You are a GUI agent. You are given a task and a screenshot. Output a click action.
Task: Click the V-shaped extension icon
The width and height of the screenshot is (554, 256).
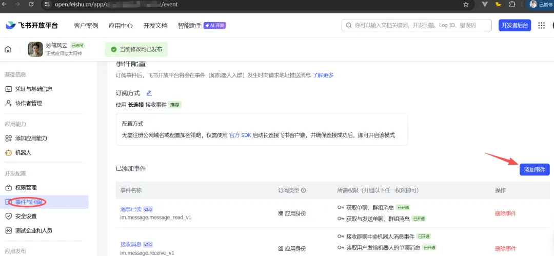(485, 4)
